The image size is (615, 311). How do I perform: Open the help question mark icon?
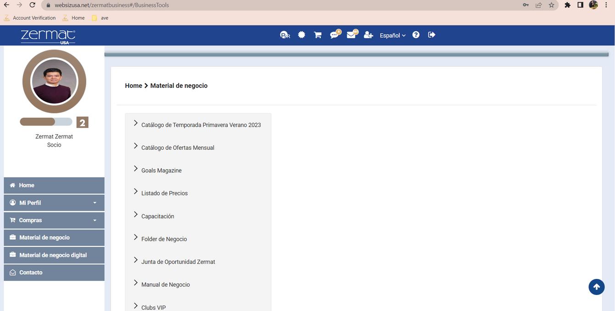(x=416, y=35)
